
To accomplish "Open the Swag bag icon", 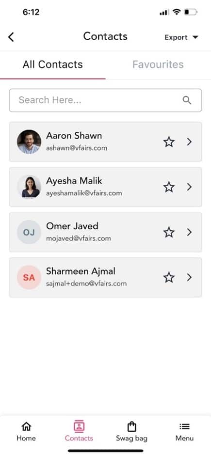I will point(132,426).
